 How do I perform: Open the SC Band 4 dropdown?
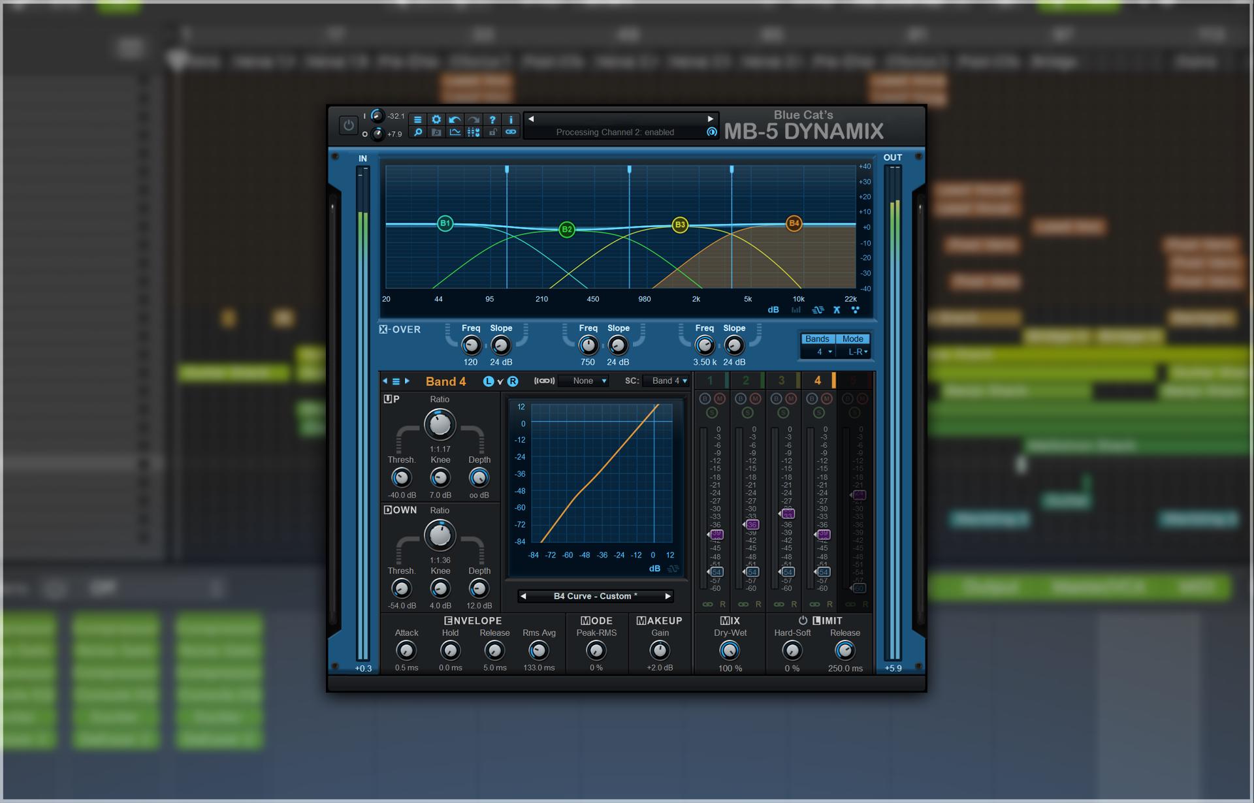666,381
